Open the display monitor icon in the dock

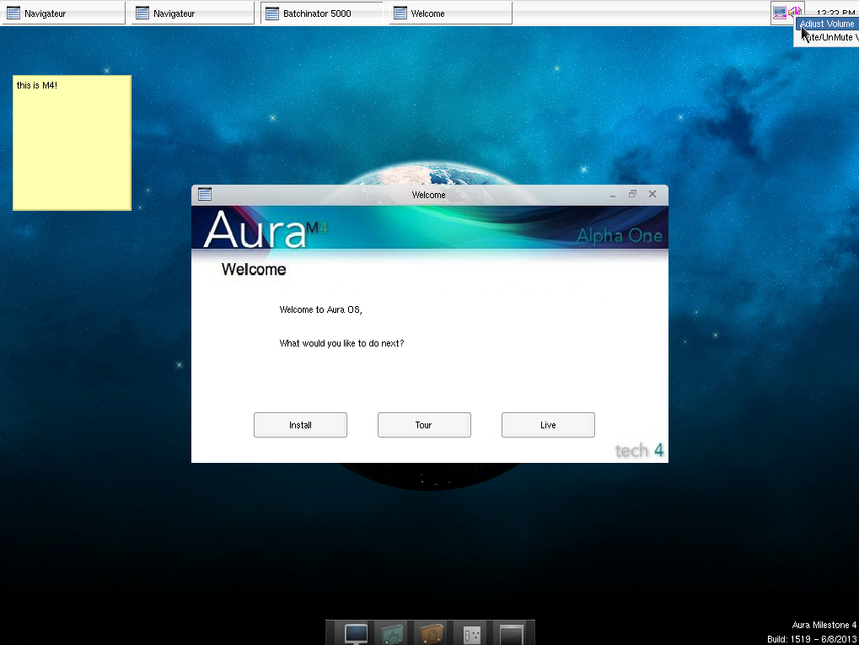pos(354,632)
